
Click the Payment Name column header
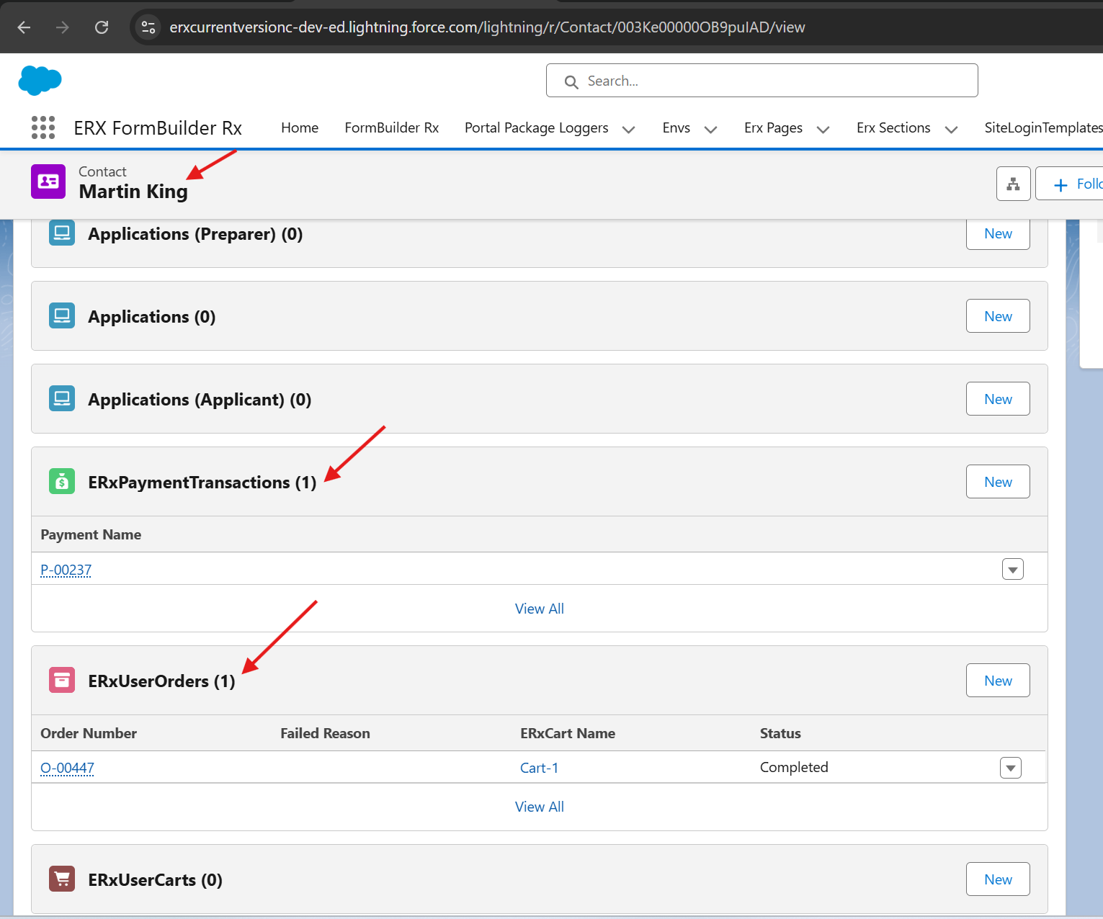91,534
